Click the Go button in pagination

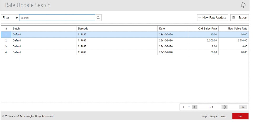tap(243, 107)
